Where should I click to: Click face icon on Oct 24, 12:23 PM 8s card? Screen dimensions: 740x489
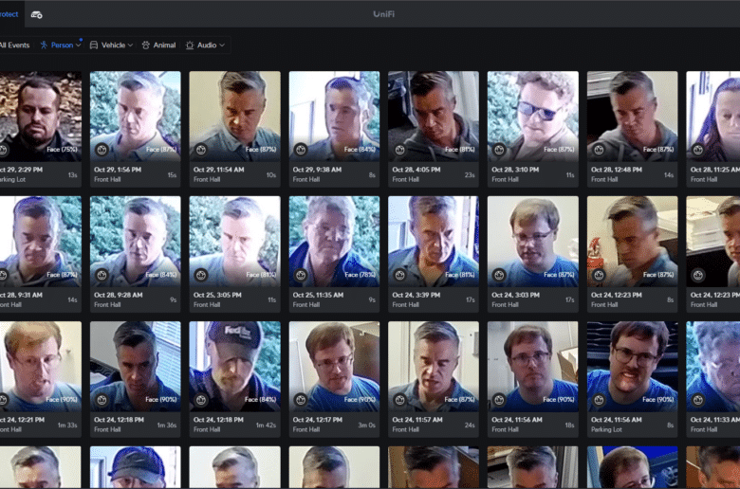click(599, 275)
